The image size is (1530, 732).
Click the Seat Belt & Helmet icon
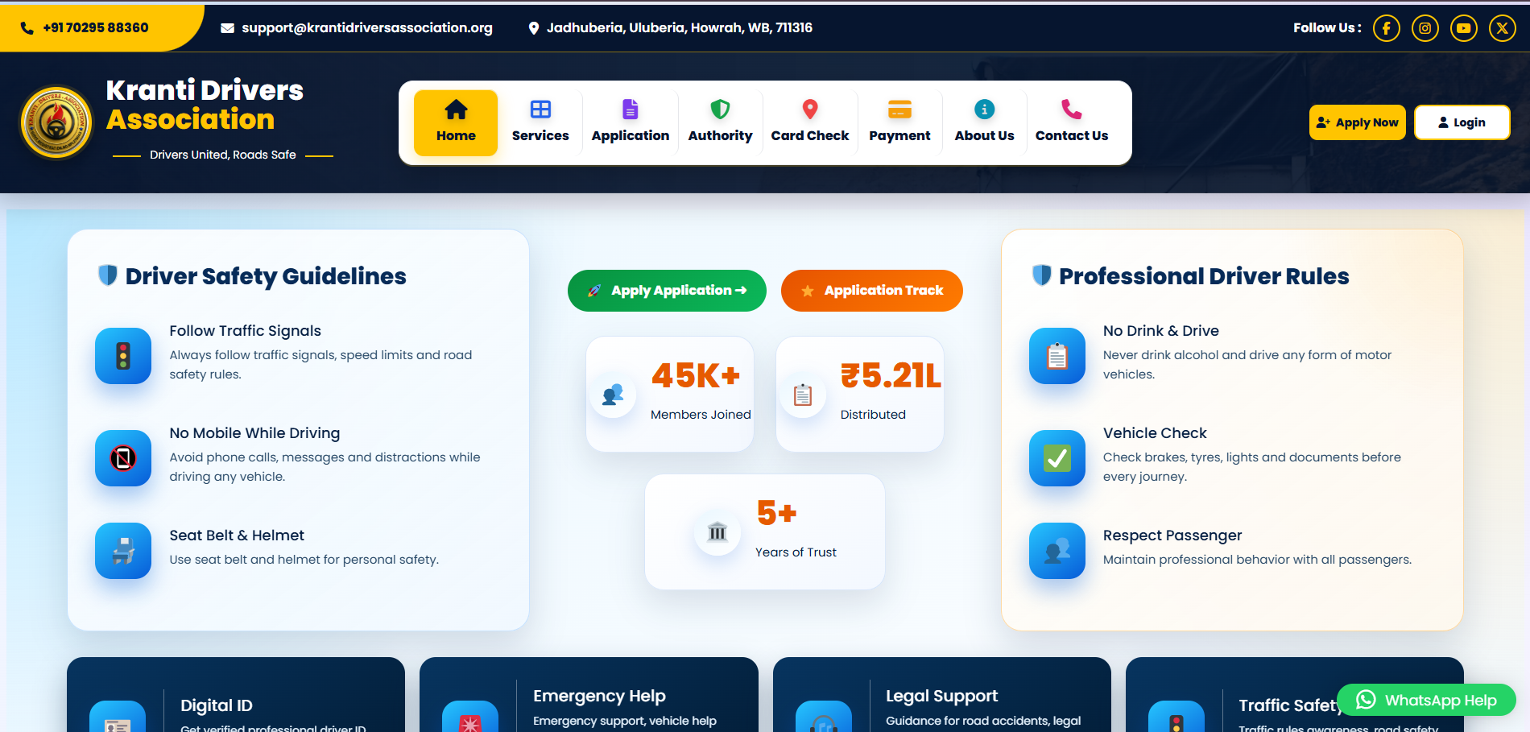pos(123,551)
